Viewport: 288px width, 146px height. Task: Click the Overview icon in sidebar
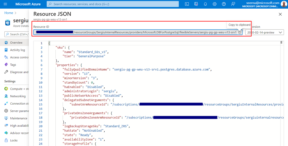point(6,43)
